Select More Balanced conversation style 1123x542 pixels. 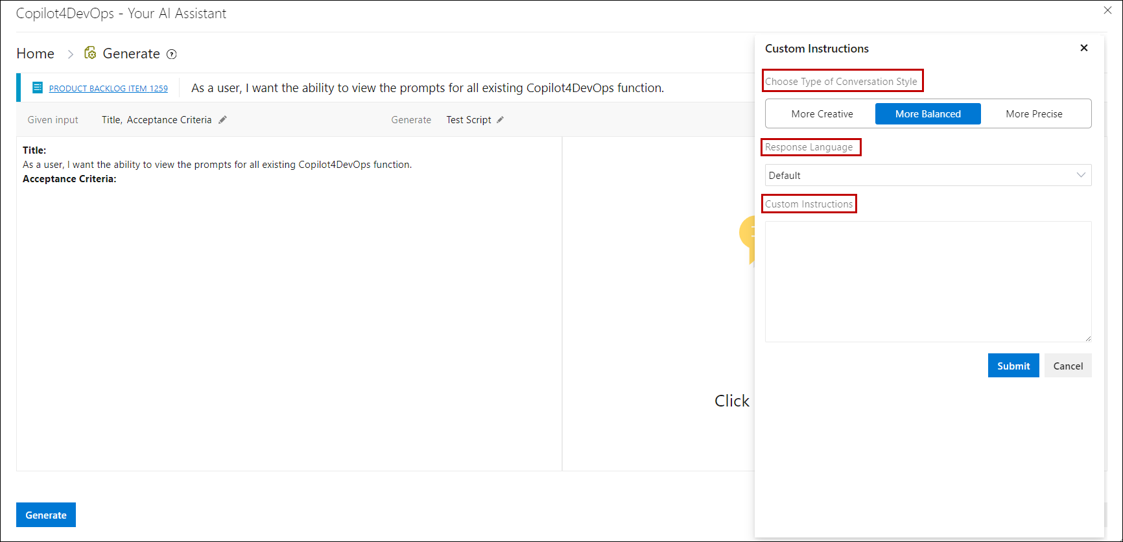pyautogui.click(x=928, y=114)
